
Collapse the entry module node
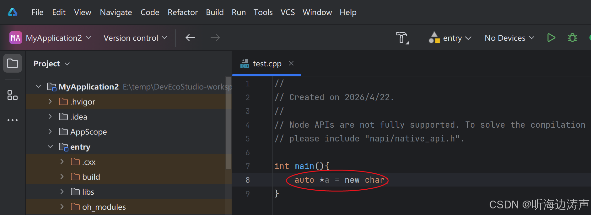click(x=50, y=146)
